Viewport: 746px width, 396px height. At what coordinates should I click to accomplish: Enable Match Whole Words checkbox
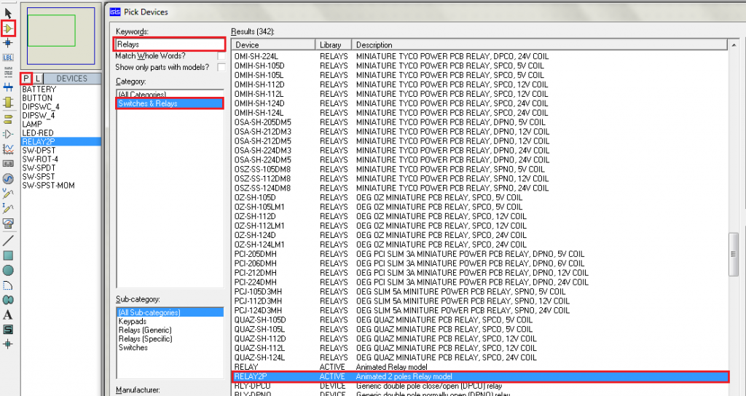[x=221, y=56]
